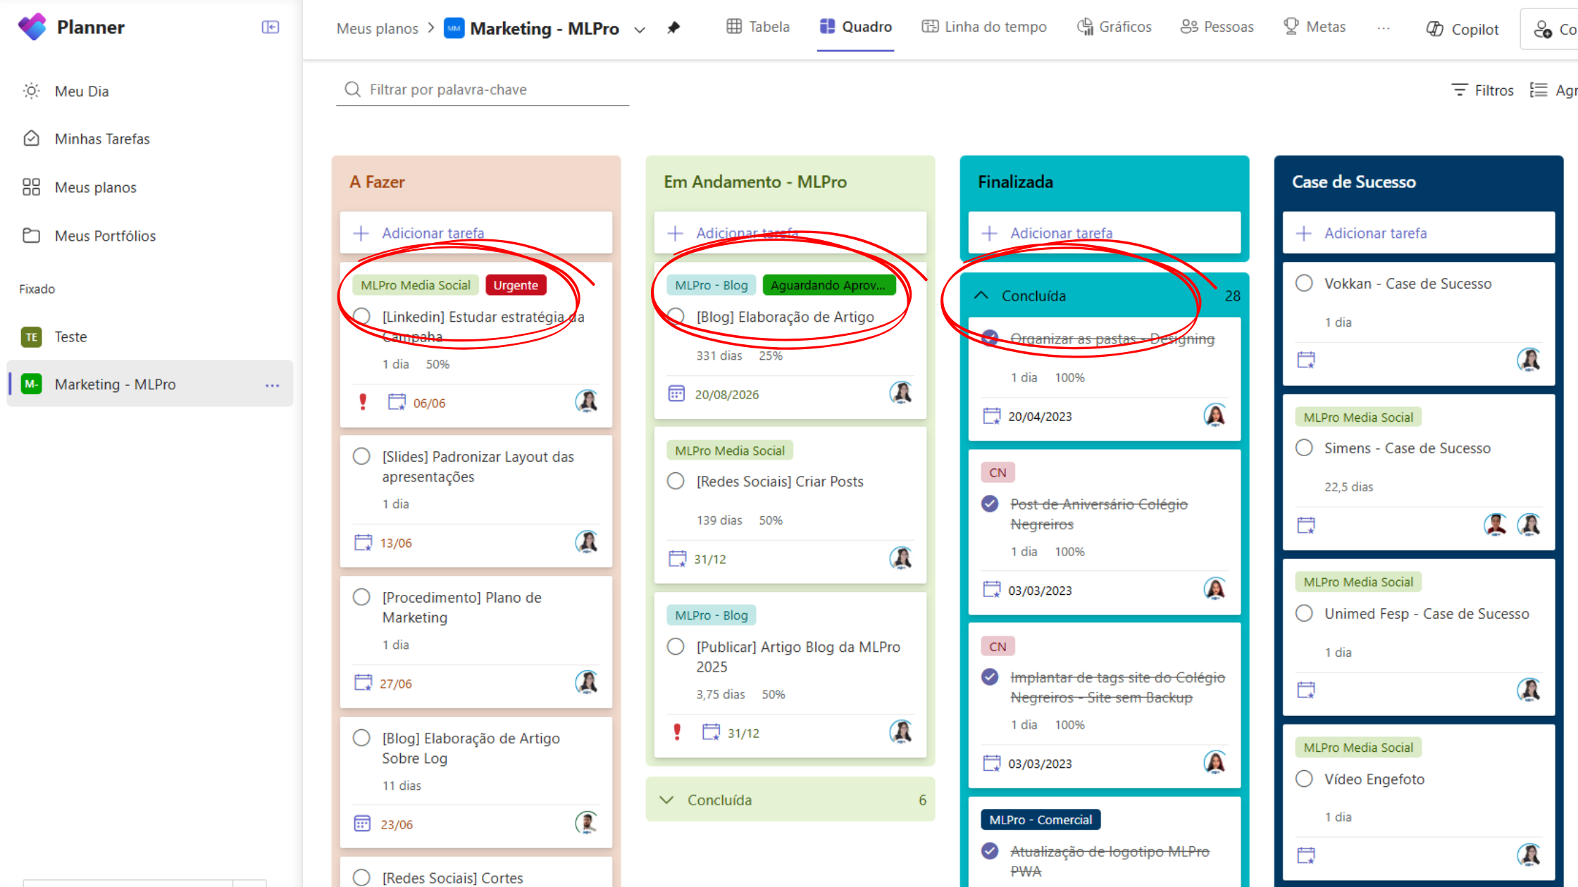This screenshot has width=1578, height=887.
Task: Mark [Slides] Padronizar Layout task complete
Action: 361,456
